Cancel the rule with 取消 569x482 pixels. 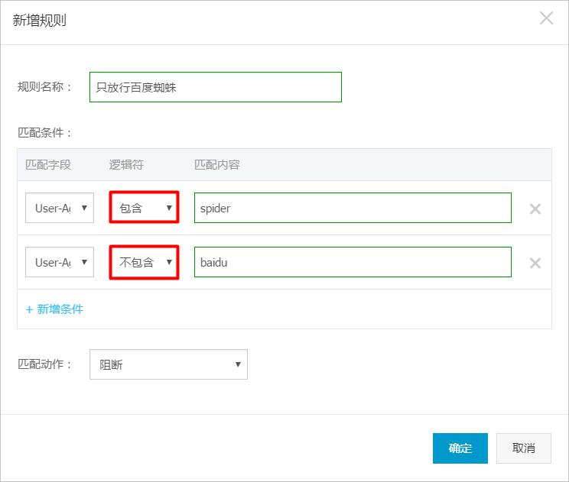pyautogui.click(x=524, y=448)
